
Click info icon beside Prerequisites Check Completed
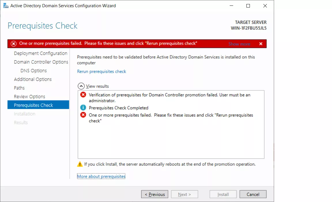(83, 107)
